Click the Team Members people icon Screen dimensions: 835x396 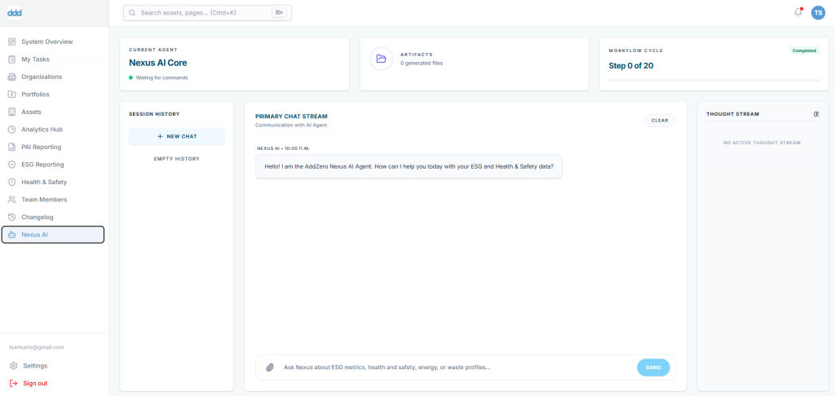11,200
